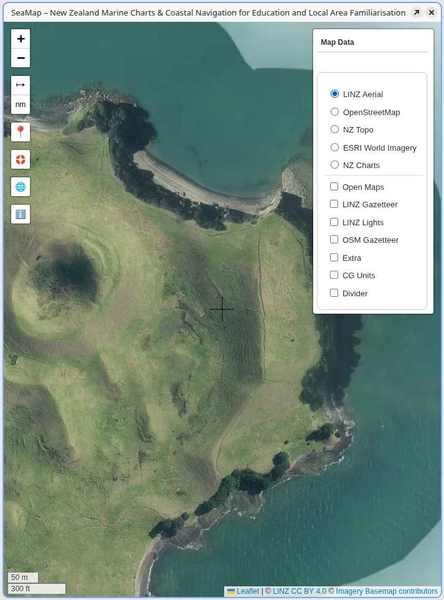Open the Leaflet attribution link
The height and width of the screenshot is (600, 444).
(x=247, y=591)
